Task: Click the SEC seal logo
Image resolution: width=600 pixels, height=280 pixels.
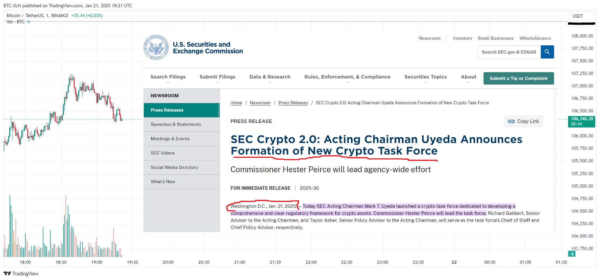Action: [156, 48]
